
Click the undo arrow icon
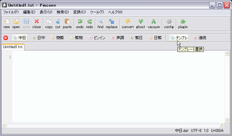[x=80, y=23]
